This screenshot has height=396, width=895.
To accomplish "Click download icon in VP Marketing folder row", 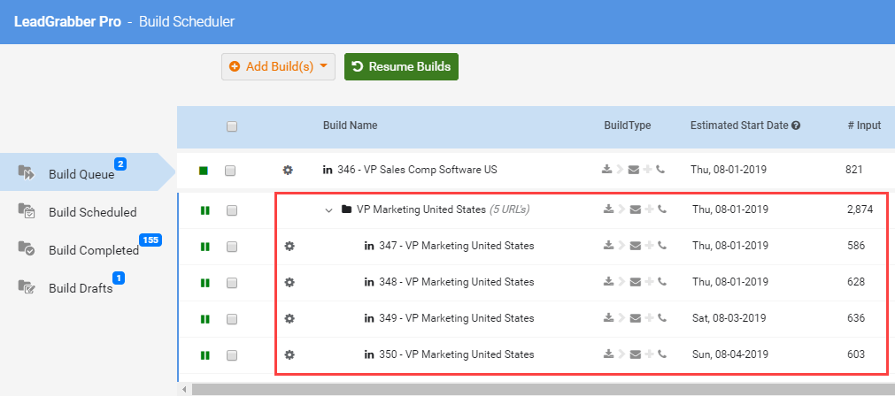I will [x=609, y=209].
